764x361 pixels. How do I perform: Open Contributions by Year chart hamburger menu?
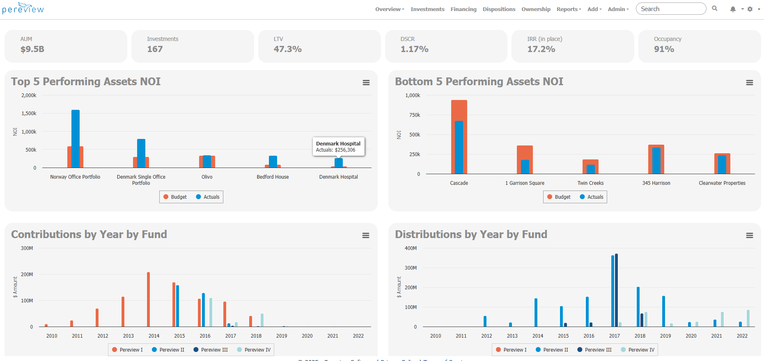click(365, 236)
